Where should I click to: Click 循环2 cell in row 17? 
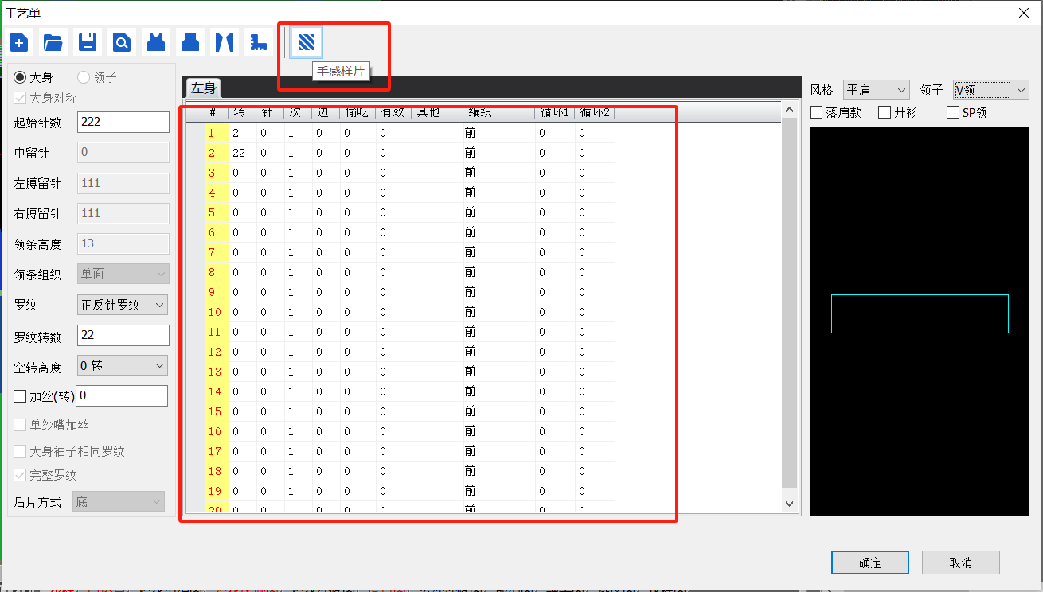point(594,451)
